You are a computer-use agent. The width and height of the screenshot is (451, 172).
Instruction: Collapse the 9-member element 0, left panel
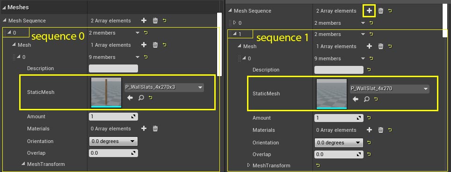[x=18, y=57]
